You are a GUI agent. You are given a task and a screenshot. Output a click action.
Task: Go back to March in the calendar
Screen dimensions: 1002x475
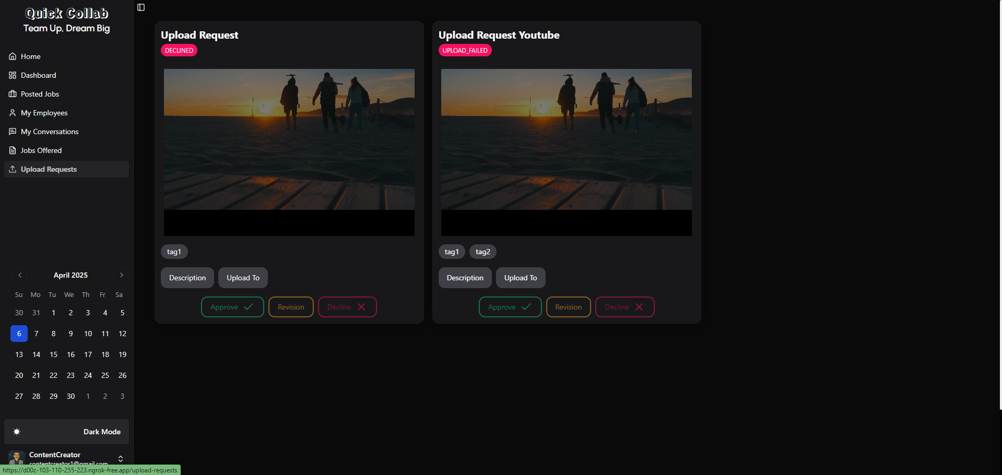click(x=20, y=275)
